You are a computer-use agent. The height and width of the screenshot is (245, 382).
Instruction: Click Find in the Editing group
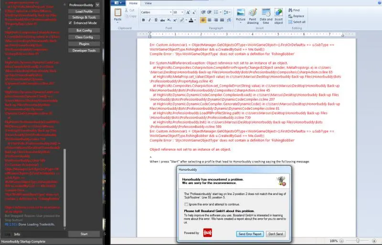pyautogui.click(x=294, y=10)
